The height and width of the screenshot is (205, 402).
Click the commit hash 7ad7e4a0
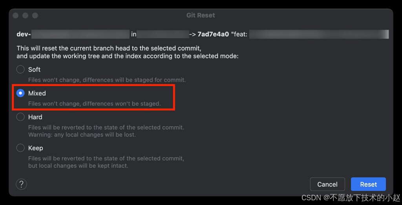tap(213, 34)
